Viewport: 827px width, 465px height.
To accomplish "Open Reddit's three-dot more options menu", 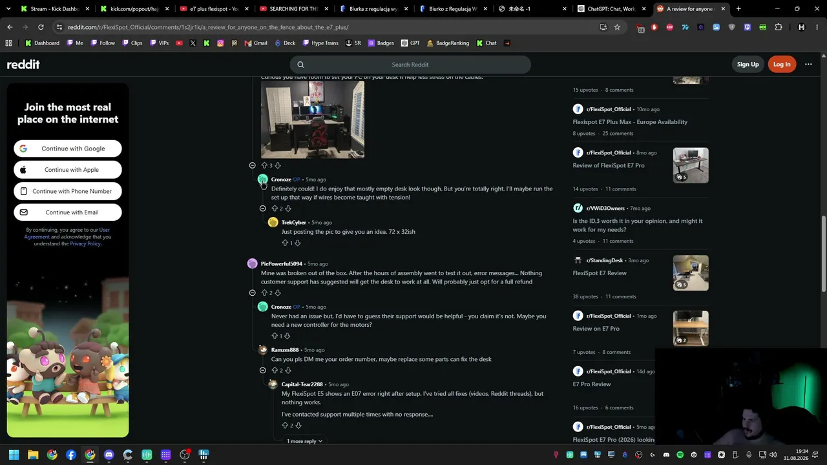I will (x=808, y=65).
